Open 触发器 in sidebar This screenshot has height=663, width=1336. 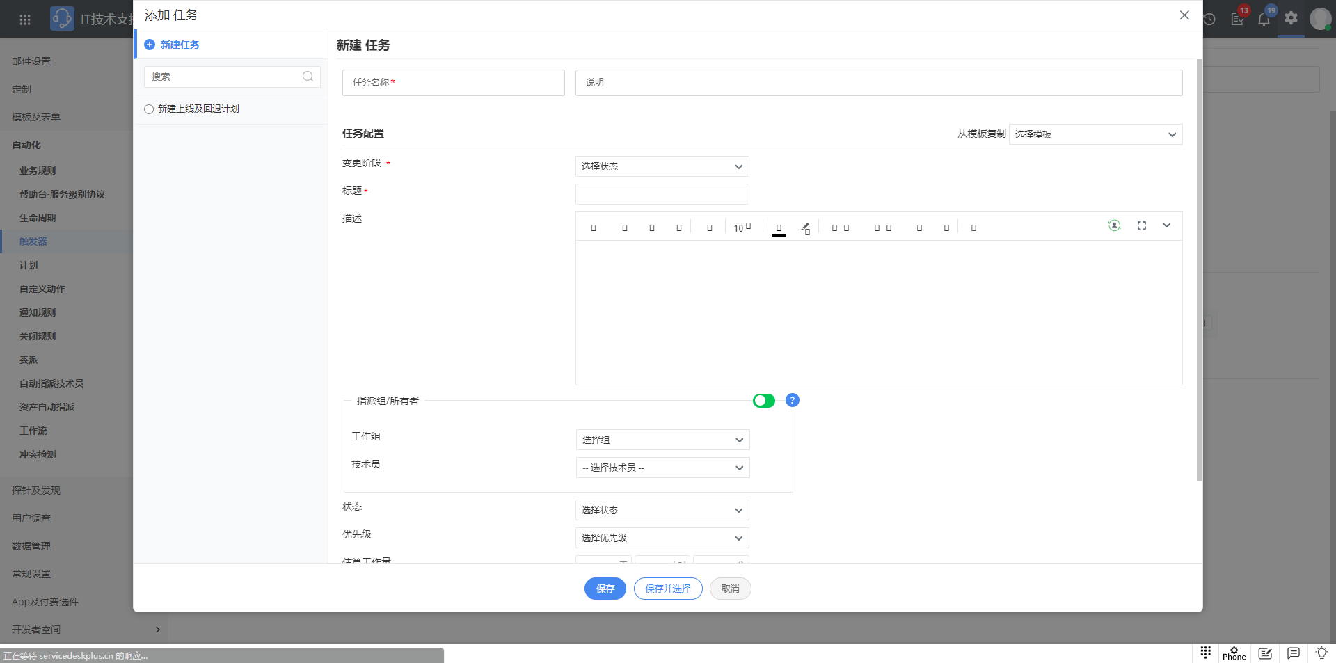pos(33,241)
